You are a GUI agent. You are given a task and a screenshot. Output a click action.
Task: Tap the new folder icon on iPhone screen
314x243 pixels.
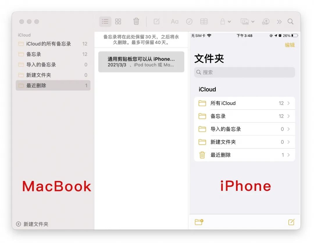coord(199,222)
